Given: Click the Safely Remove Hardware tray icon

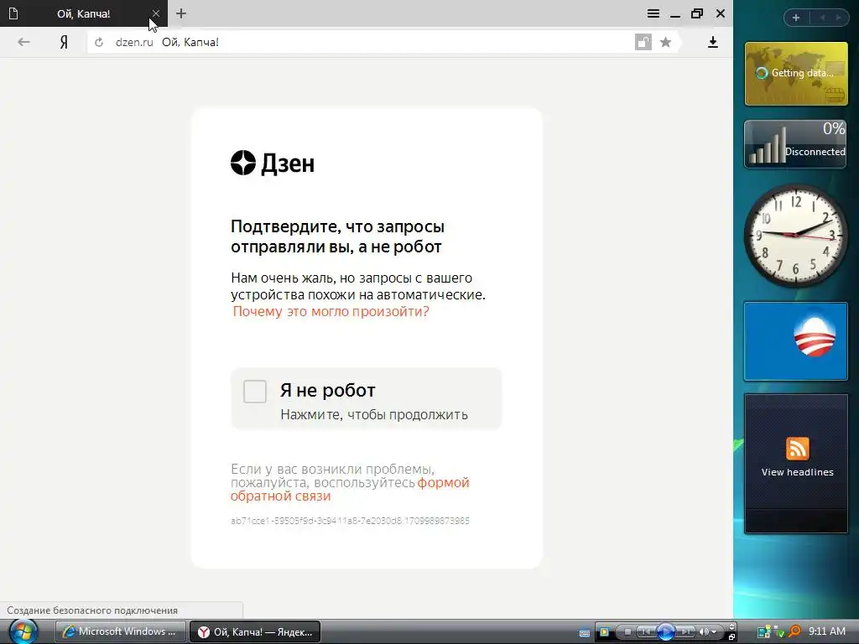Looking at the screenshot, I should (x=780, y=632).
